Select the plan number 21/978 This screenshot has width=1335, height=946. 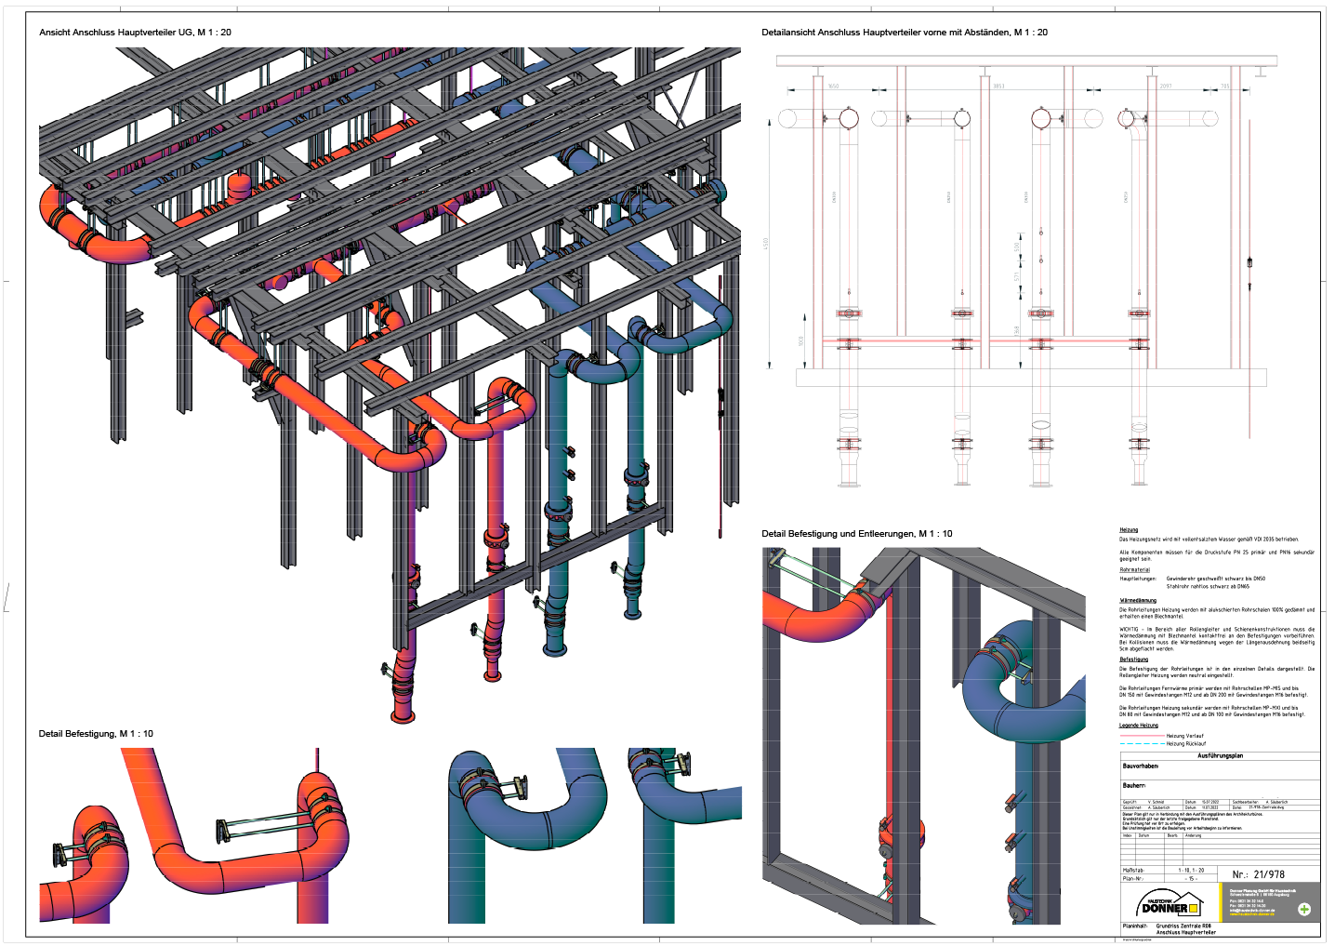(1258, 874)
